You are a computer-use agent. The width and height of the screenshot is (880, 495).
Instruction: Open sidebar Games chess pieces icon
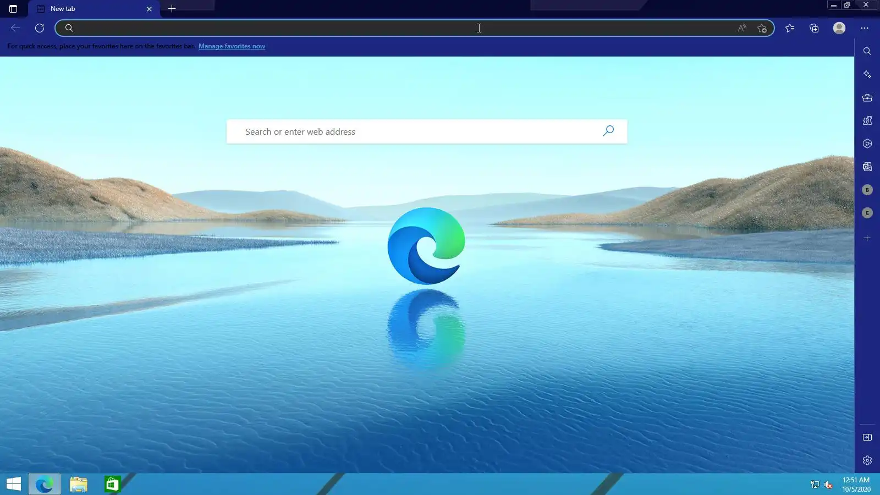coord(867,120)
